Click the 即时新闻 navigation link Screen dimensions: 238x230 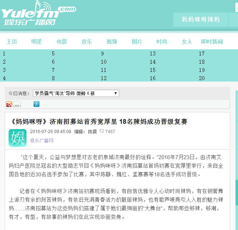[x=212, y=41]
